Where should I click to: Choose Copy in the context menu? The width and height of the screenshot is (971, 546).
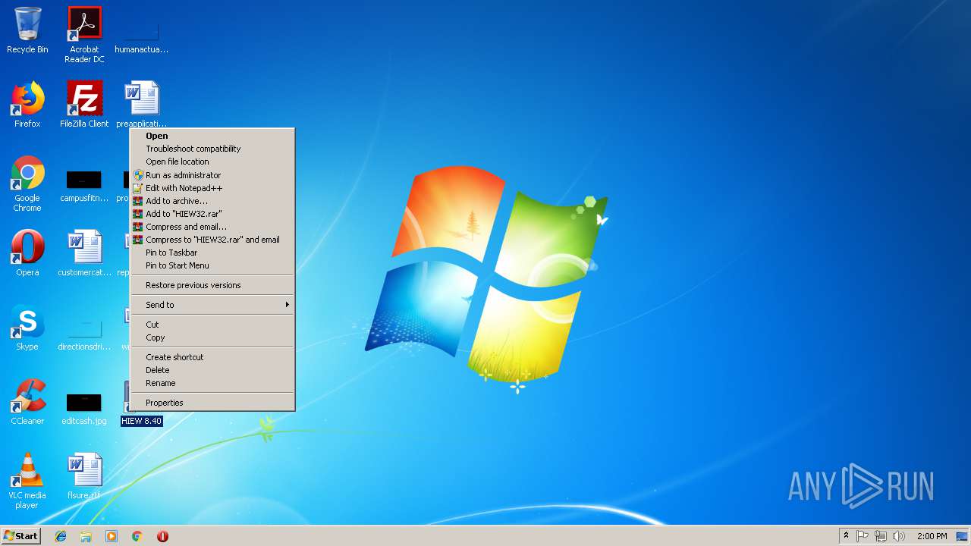click(212, 337)
